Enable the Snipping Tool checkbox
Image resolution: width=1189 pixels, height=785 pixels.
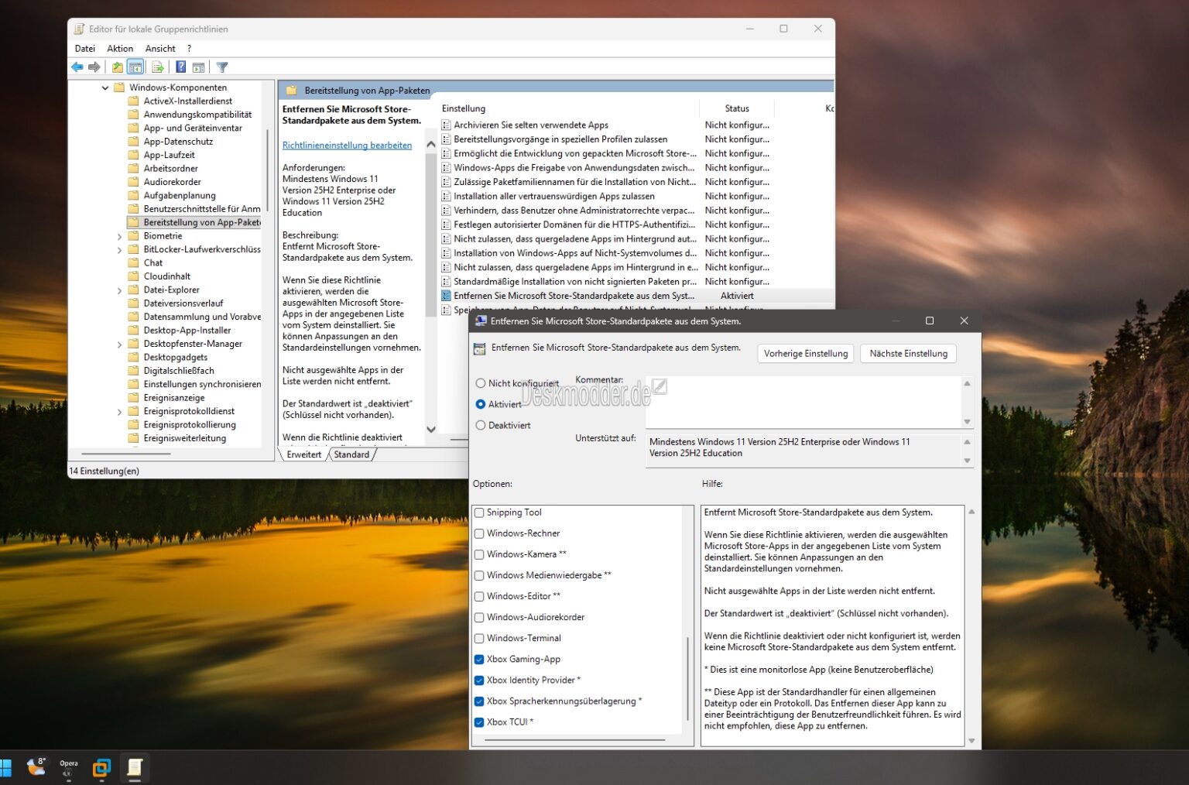point(479,512)
